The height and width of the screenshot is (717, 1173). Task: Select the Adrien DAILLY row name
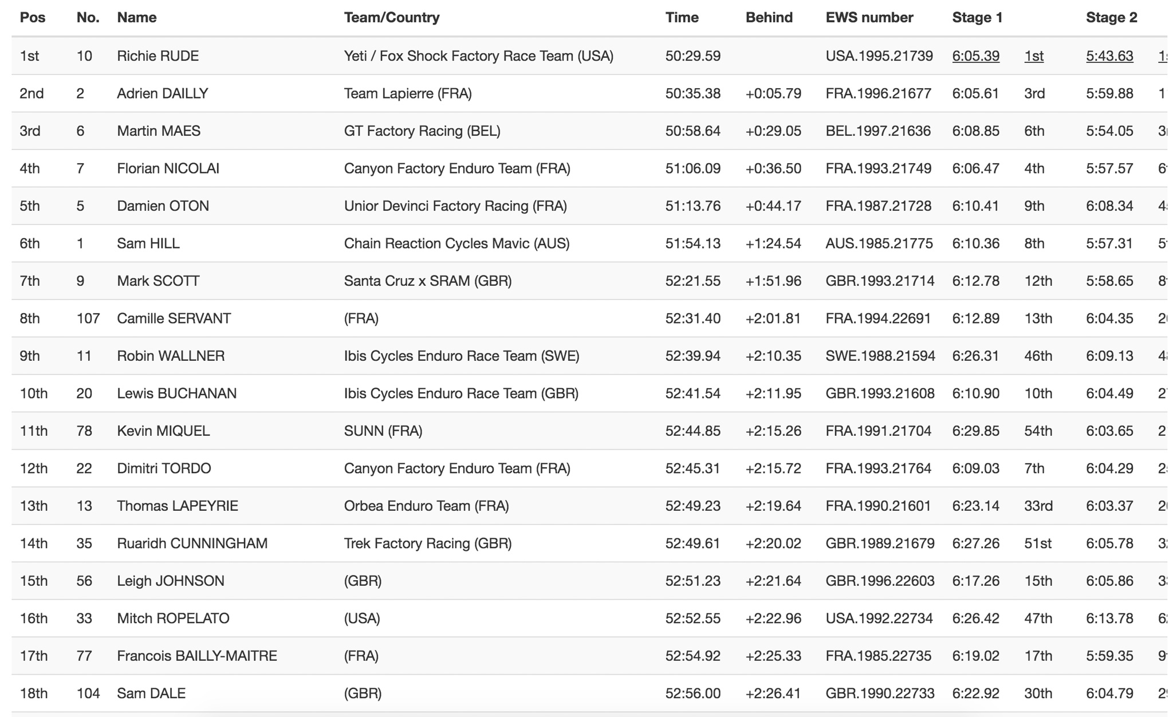pyautogui.click(x=163, y=93)
